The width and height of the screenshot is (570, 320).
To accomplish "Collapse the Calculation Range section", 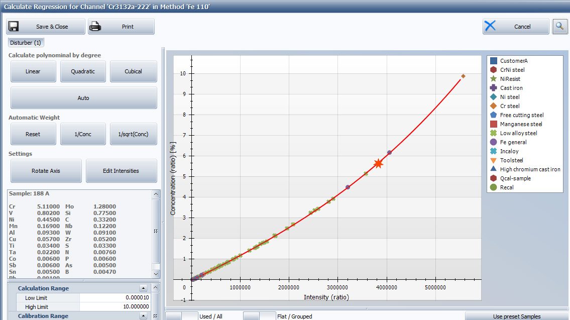I will point(144,288).
